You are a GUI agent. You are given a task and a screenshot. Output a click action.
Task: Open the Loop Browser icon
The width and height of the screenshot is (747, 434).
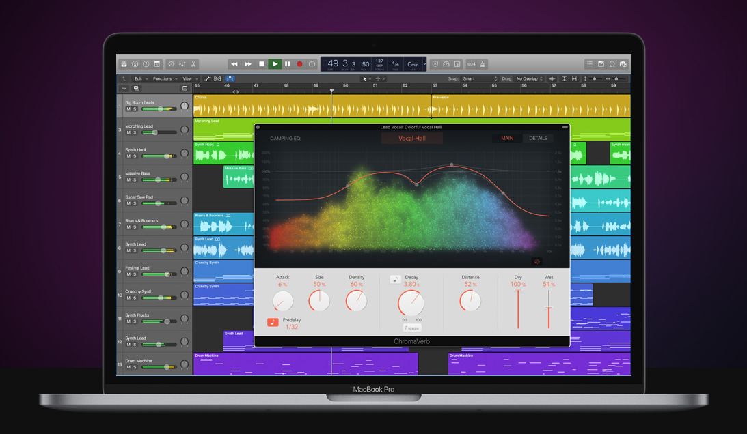tap(612, 63)
